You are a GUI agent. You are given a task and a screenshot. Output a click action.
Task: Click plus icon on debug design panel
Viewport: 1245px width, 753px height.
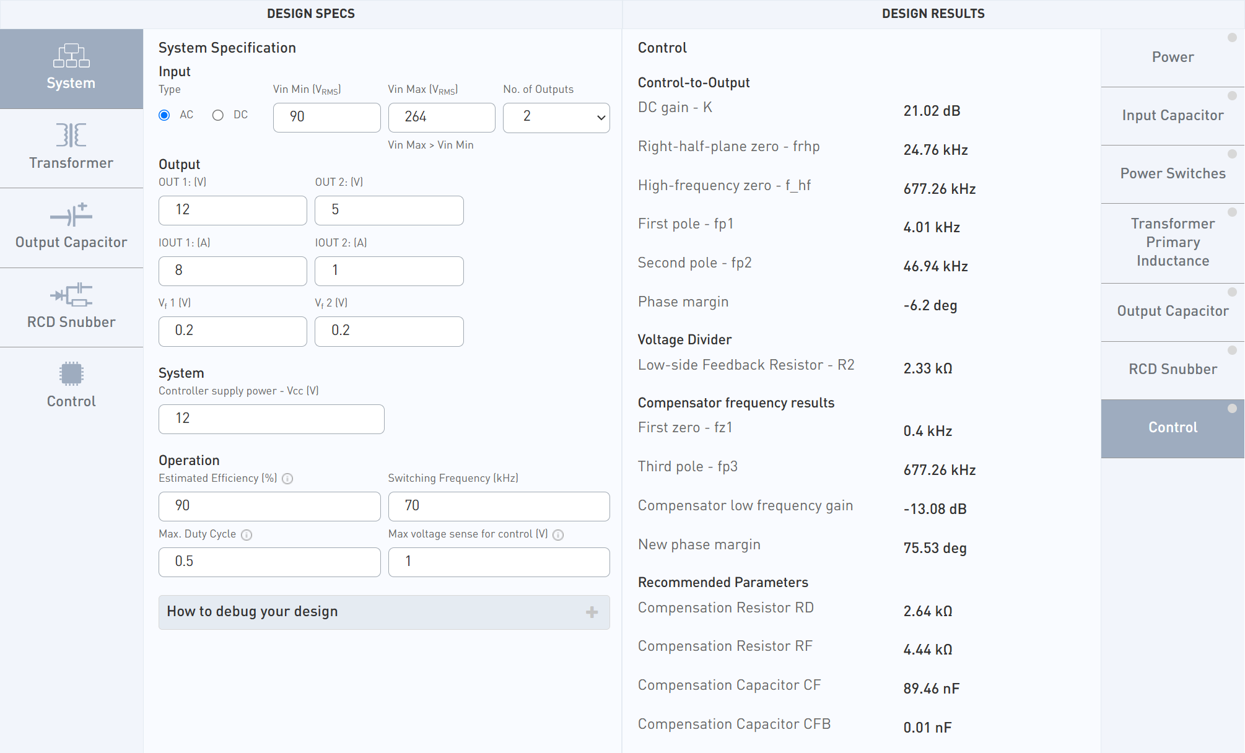tap(592, 612)
